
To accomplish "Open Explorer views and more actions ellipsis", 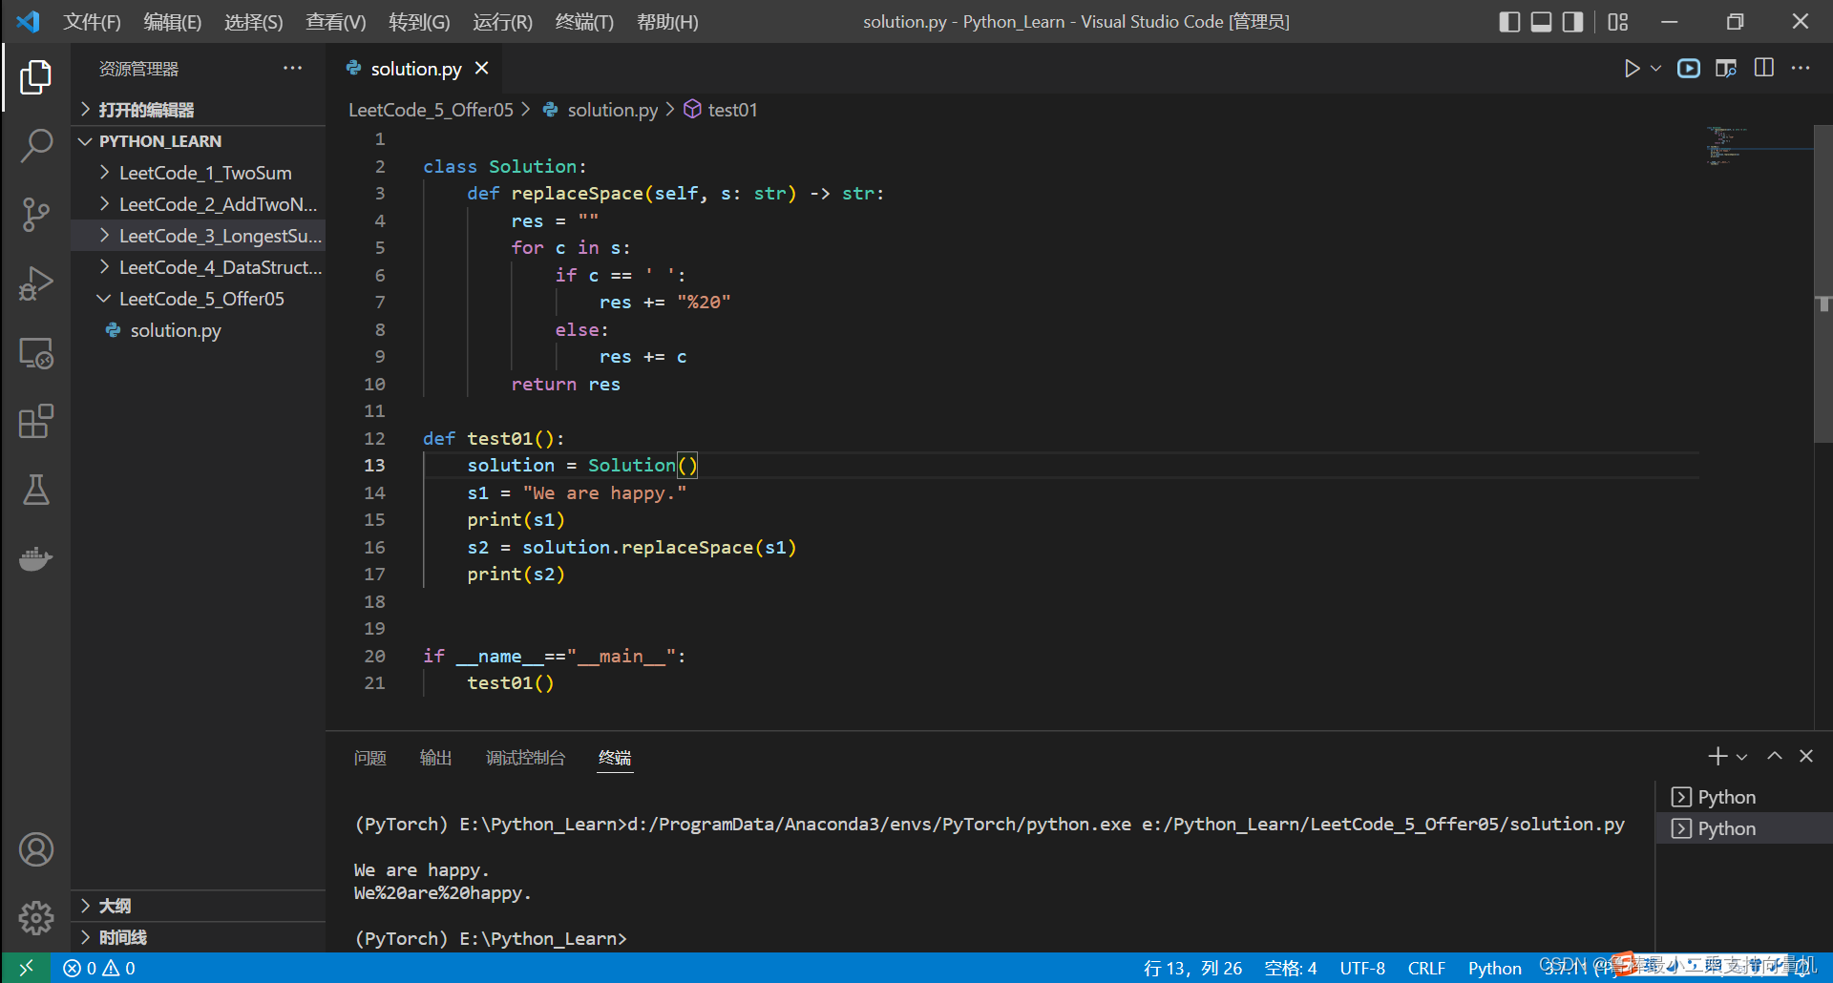I will pos(292,69).
